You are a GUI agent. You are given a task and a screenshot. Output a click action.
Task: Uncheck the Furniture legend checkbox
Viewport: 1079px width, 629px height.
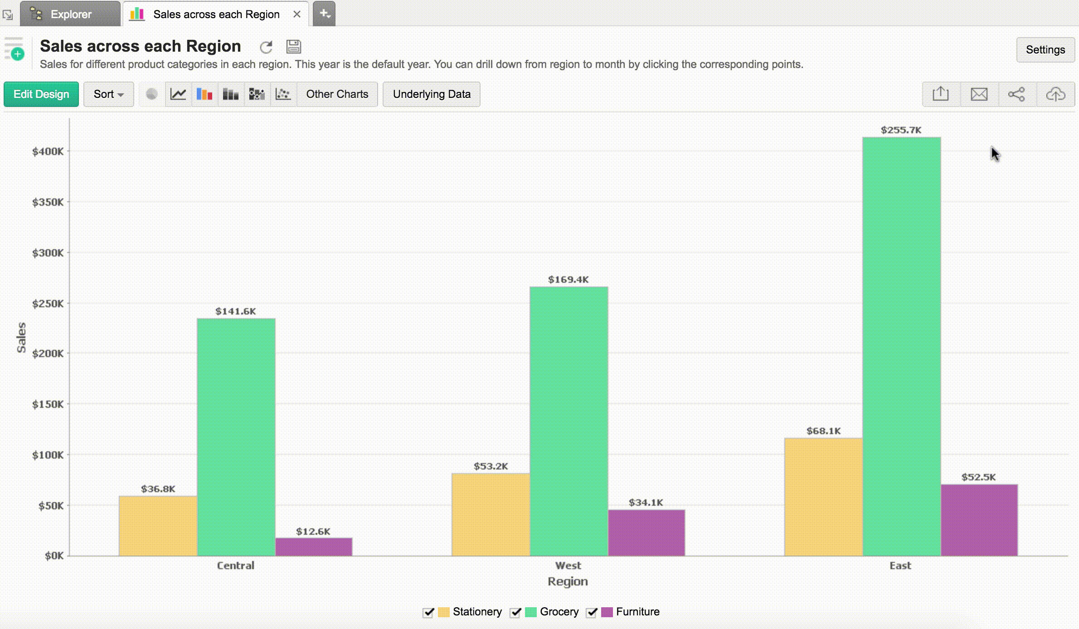pos(591,612)
